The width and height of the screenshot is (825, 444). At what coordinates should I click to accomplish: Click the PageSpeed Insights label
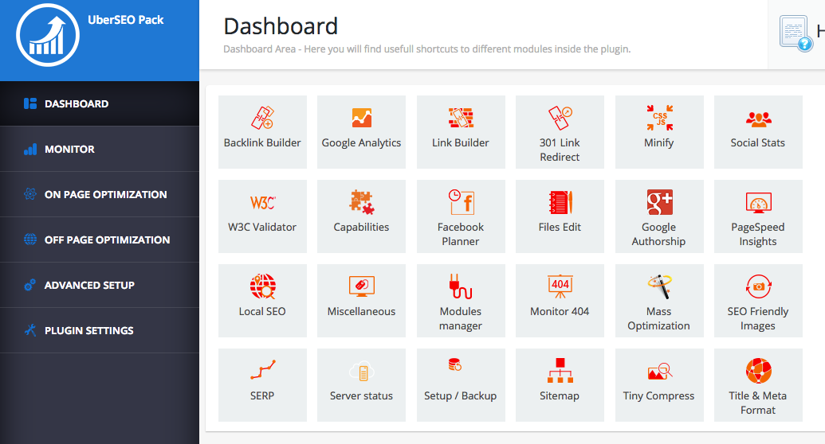[x=758, y=235]
